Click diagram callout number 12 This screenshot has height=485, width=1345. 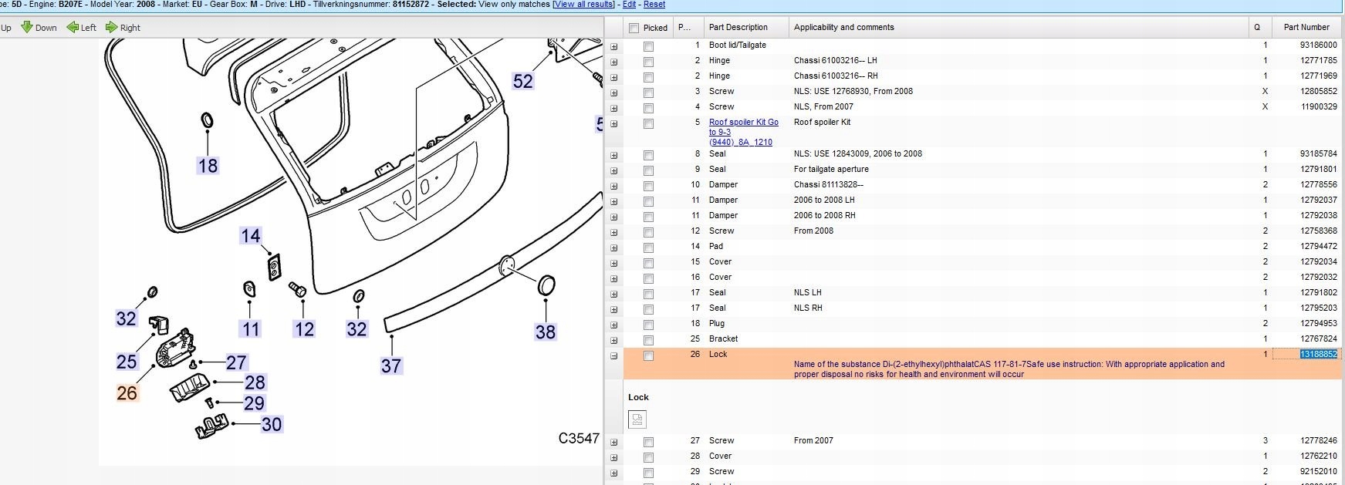pyautogui.click(x=304, y=329)
